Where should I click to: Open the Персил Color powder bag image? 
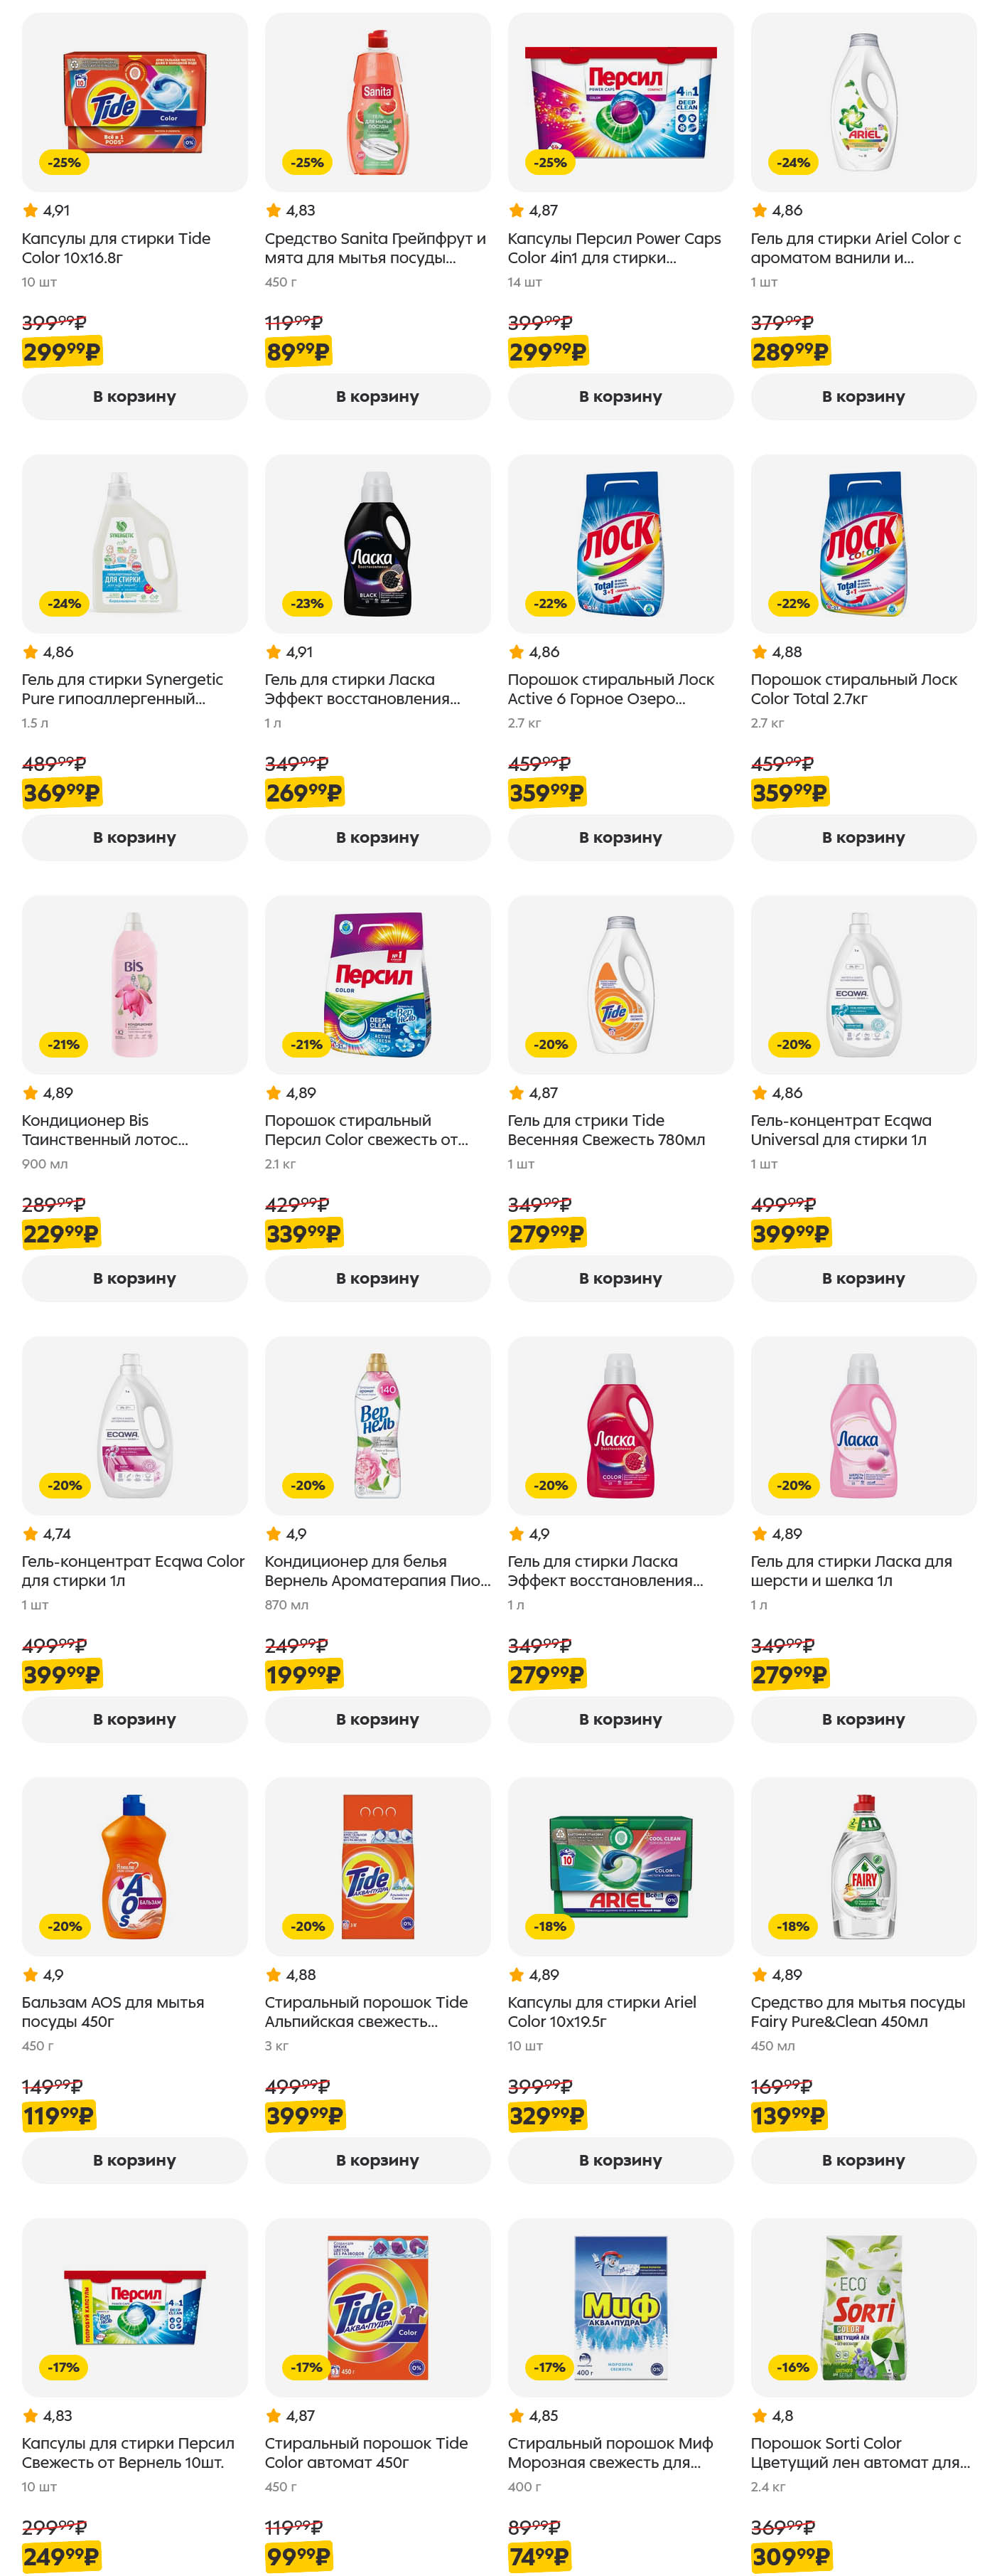379,984
